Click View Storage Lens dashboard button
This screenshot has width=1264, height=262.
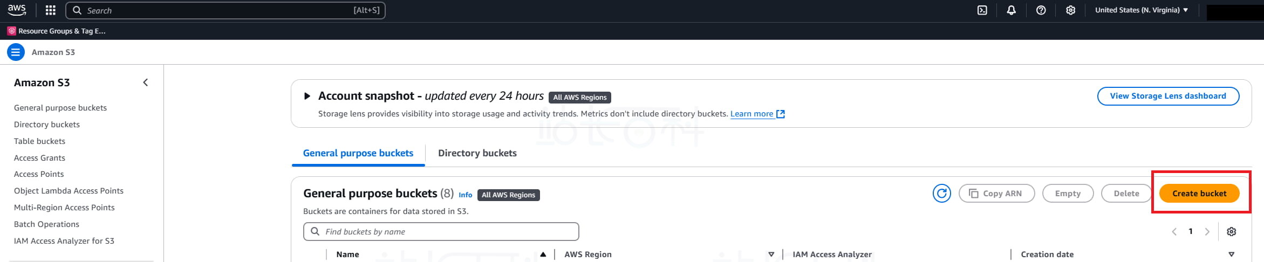pos(1167,96)
